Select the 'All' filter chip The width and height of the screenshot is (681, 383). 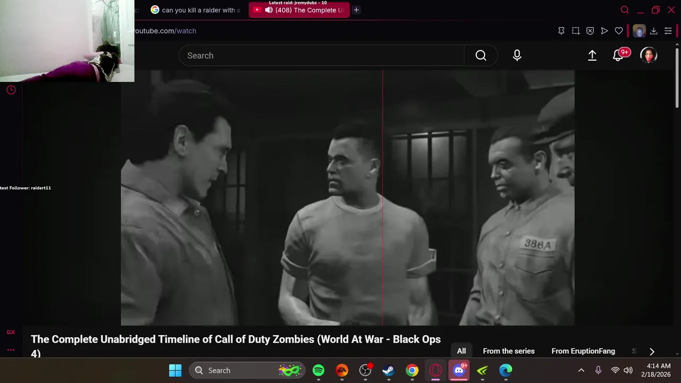(461, 351)
